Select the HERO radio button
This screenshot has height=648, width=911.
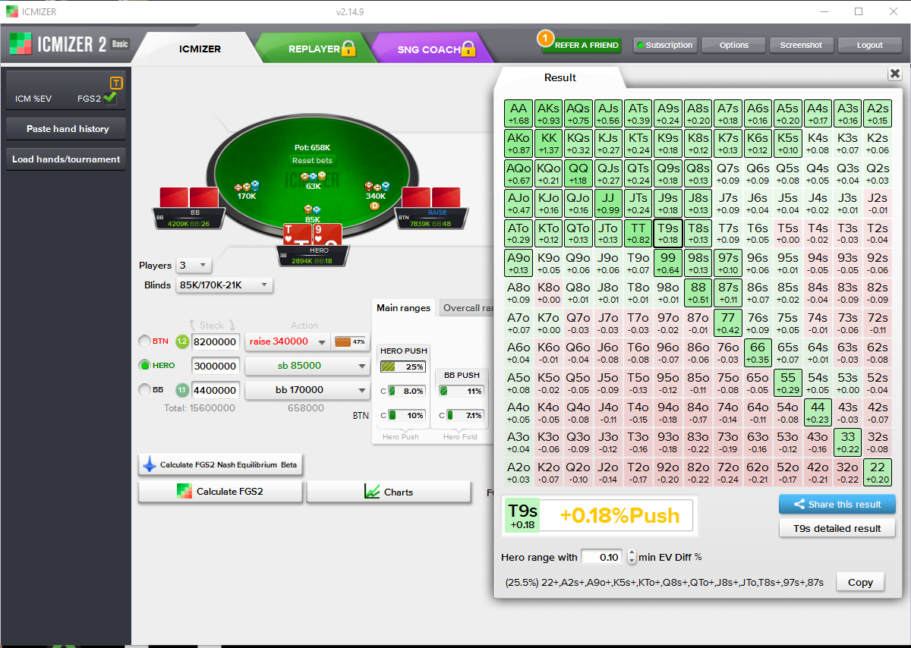pos(144,365)
